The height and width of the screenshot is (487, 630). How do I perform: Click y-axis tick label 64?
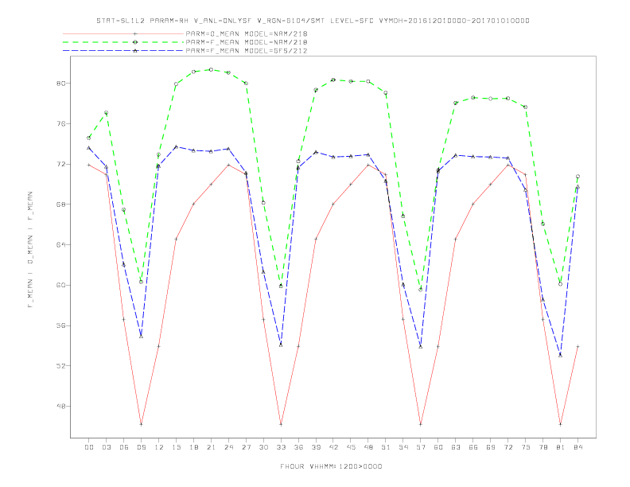point(60,245)
